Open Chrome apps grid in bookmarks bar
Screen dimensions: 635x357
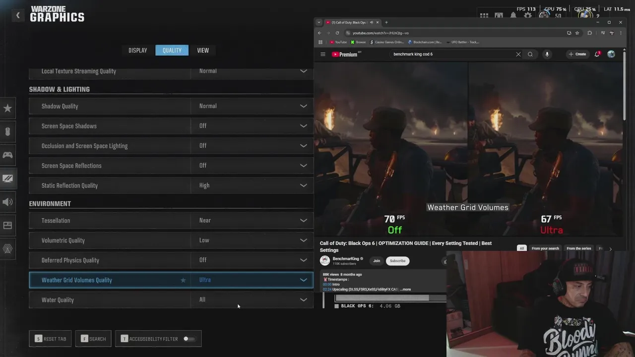point(320,42)
